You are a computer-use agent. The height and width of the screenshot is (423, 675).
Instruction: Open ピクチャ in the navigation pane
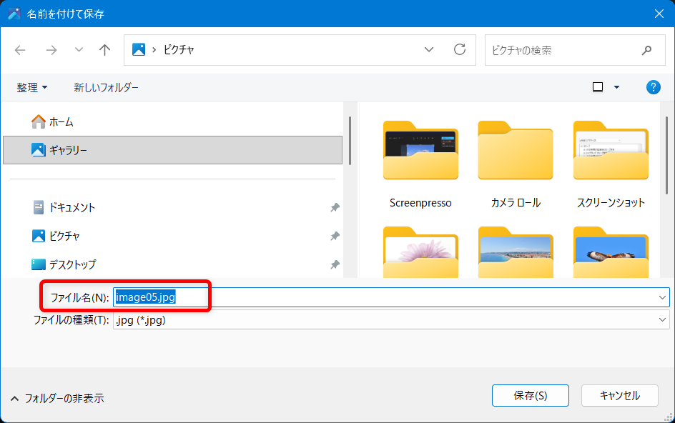pyautogui.click(x=172, y=236)
